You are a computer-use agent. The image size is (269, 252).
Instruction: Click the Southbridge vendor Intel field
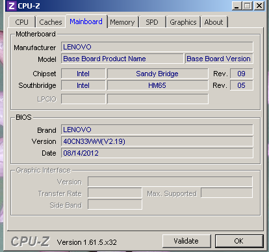tap(83, 85)
